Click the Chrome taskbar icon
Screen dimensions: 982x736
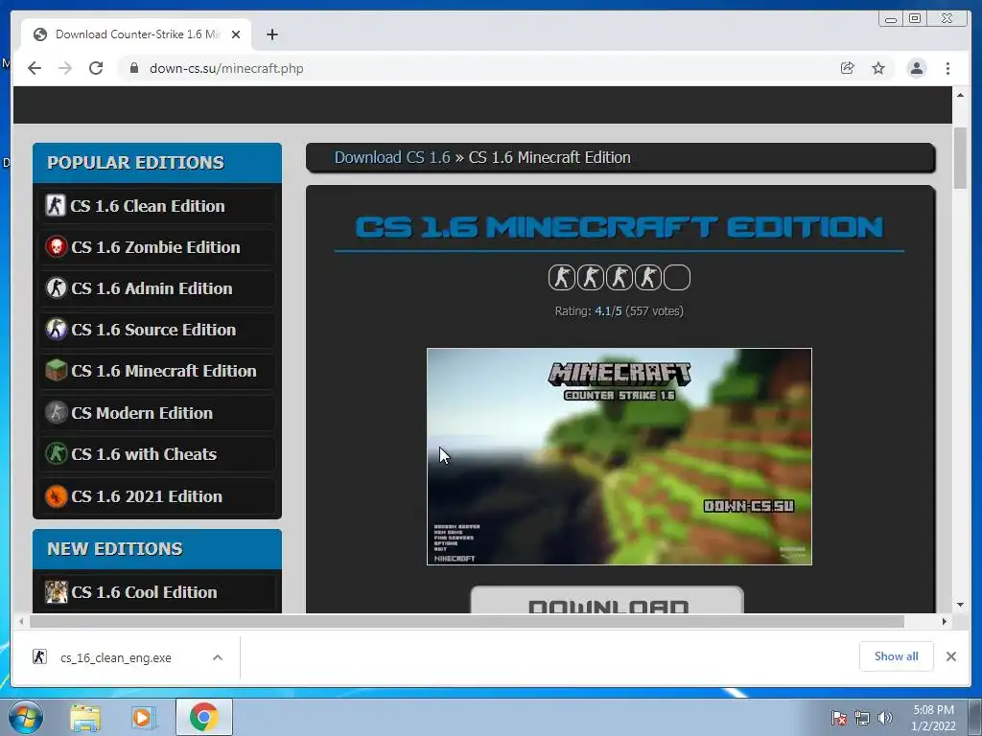[203, 717]
